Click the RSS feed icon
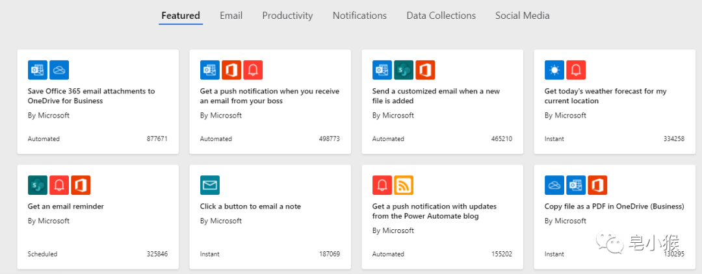This screenshot has height=274, width=702. [x=404, y=185]
